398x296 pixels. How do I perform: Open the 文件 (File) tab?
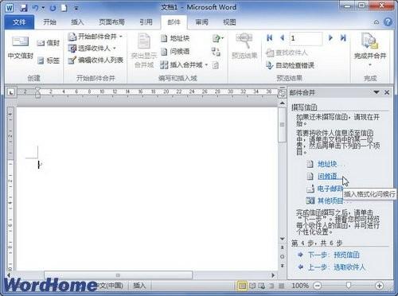(x=19, y=22)
